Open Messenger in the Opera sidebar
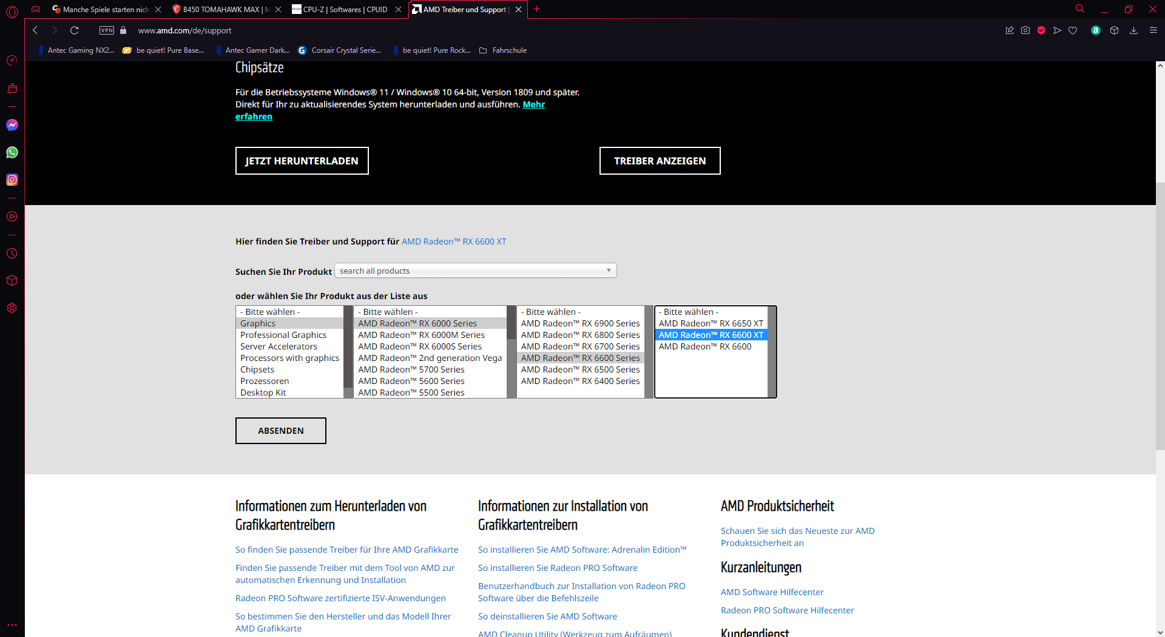The image size is (1165, 637). 12,125
